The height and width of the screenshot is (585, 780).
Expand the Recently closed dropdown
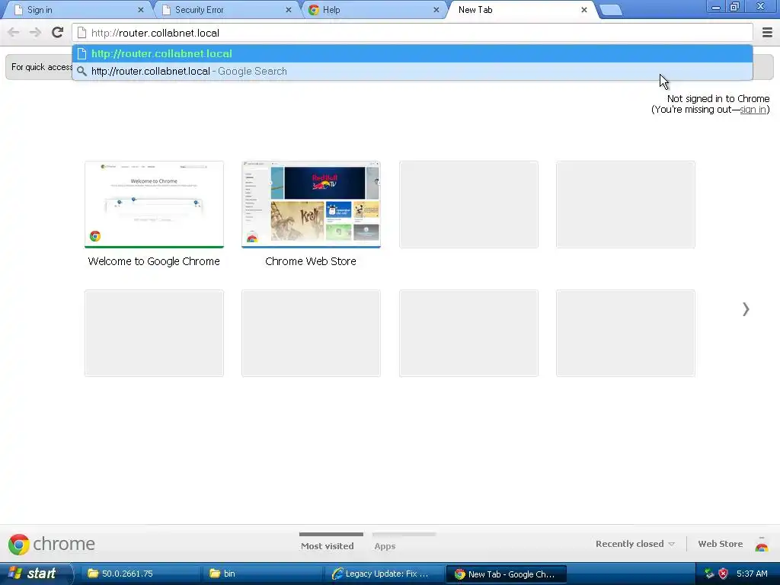tap(635, 544)
